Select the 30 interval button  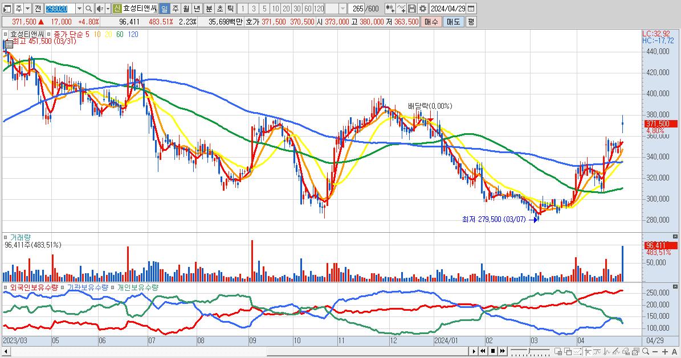point(297,8)
